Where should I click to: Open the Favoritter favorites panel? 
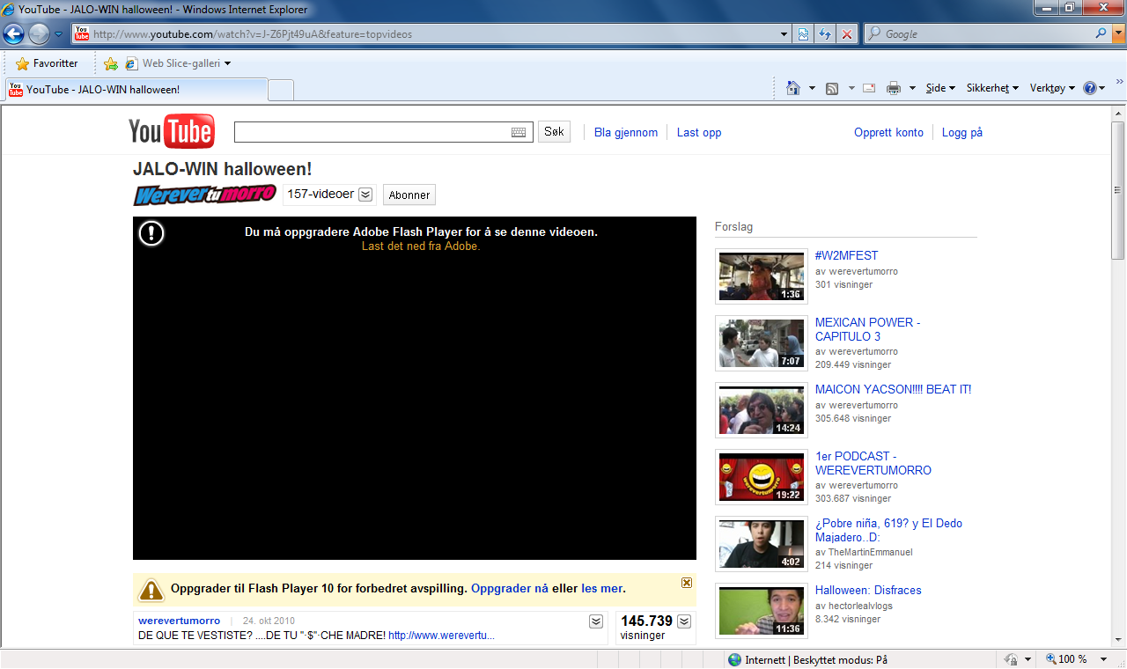pos(48,63)
